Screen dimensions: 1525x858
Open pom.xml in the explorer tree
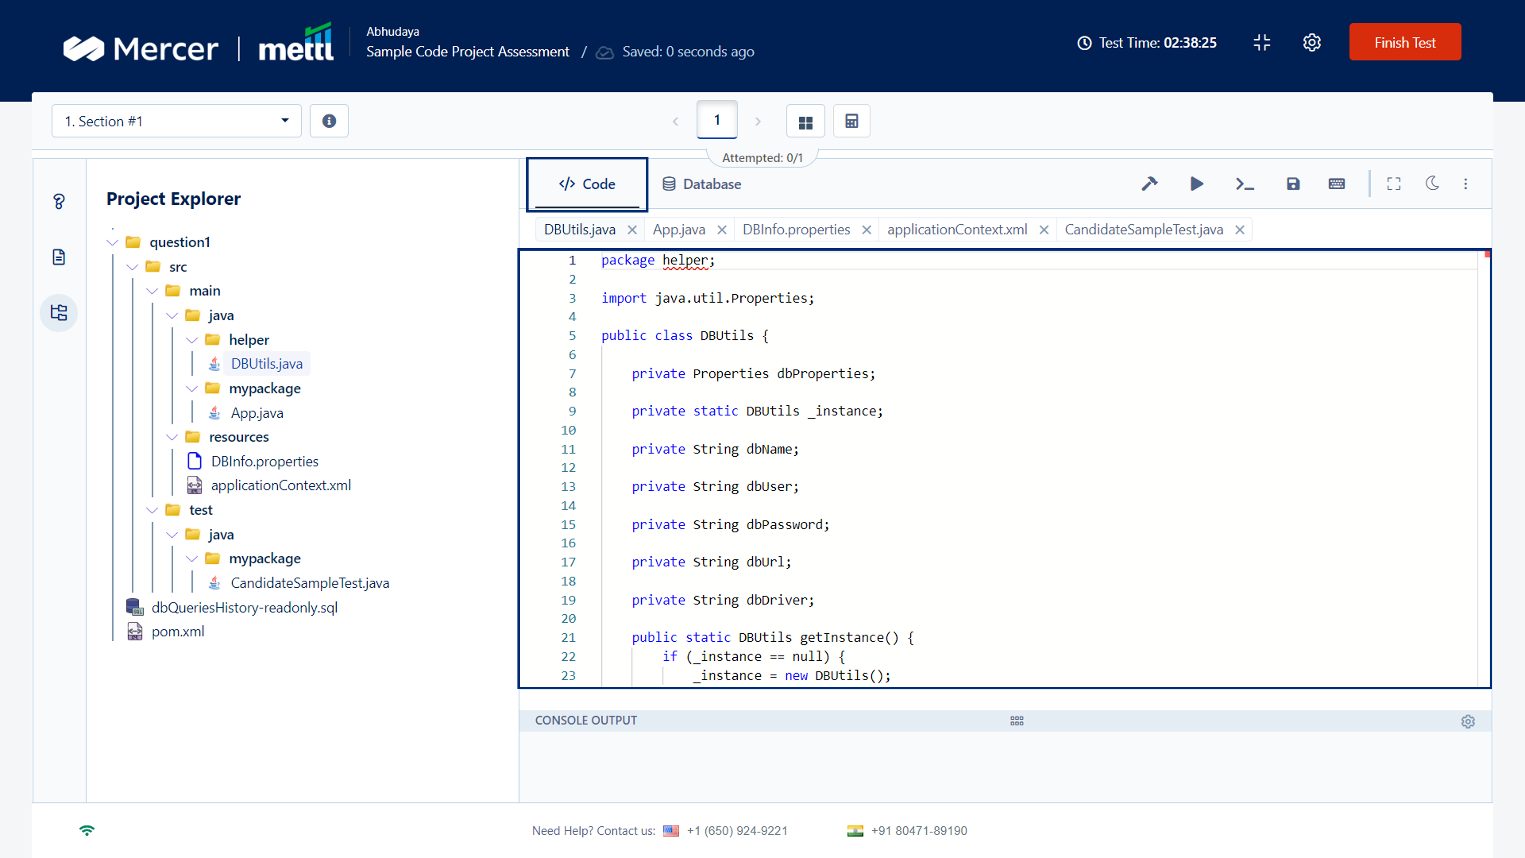coord(177,632)
